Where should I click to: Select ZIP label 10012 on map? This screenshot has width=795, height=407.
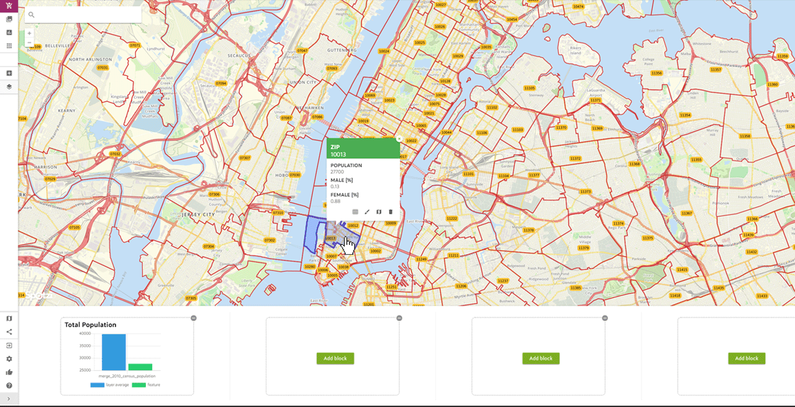[353, 226]
